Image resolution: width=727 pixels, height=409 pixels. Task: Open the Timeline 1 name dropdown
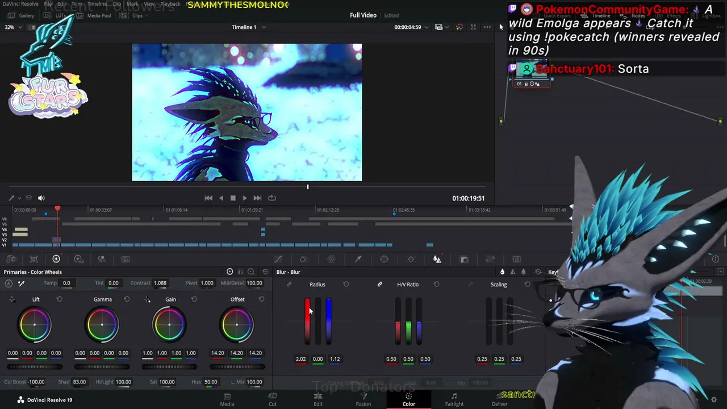click(248, 27)
